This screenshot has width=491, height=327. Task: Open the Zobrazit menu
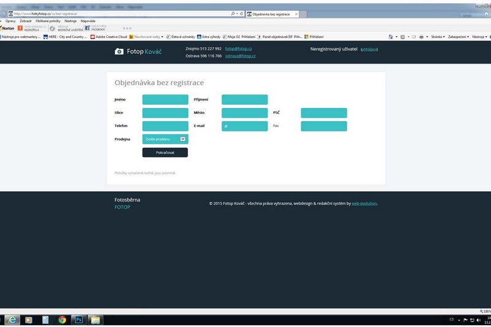[x=26, y=21]
